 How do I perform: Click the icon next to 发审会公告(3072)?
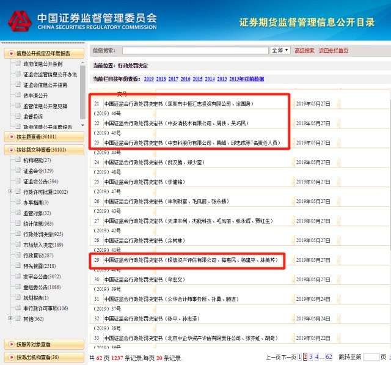pyautogui.click(x=18, y=276)
